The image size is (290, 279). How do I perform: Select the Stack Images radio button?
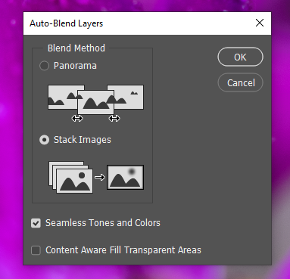44,140
